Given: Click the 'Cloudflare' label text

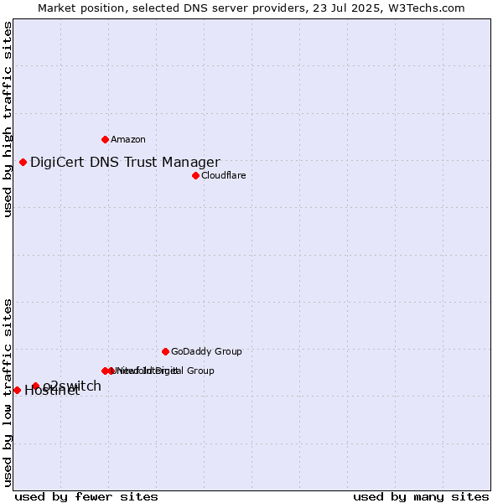Looking at the screenshot, I should coord(224,175).
